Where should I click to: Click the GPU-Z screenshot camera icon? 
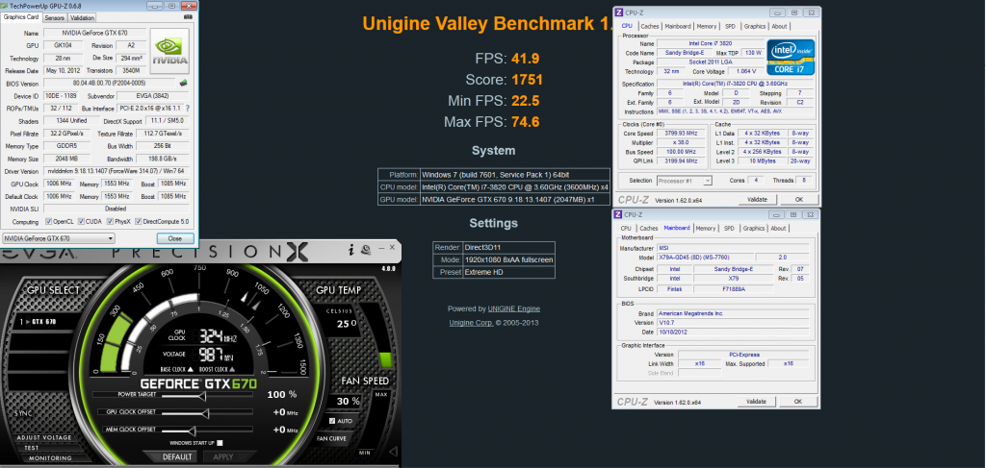(x=188, y=17)
